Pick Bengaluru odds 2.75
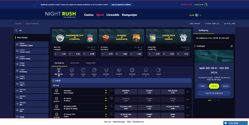249x125 pixels. tap(126, 92)
